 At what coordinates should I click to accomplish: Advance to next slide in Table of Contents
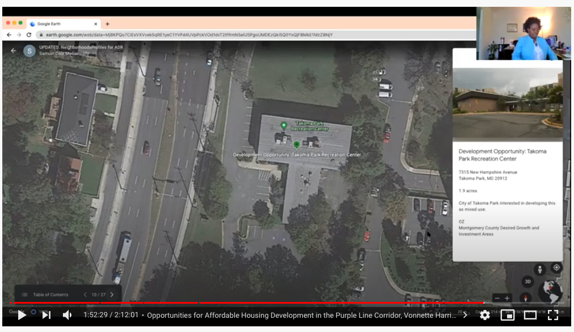click(112, 295)
